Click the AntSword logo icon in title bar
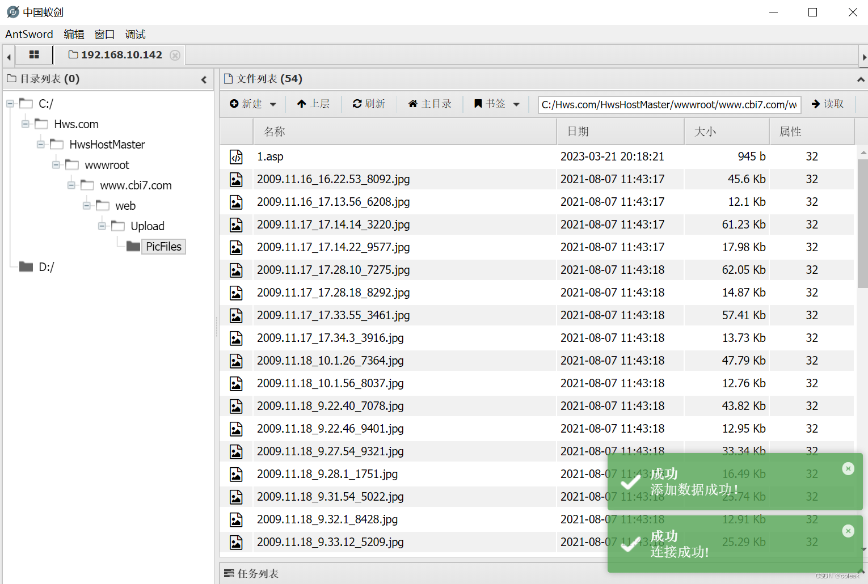The height and width of the screenshot is (584, 868). tap(12, 11)
